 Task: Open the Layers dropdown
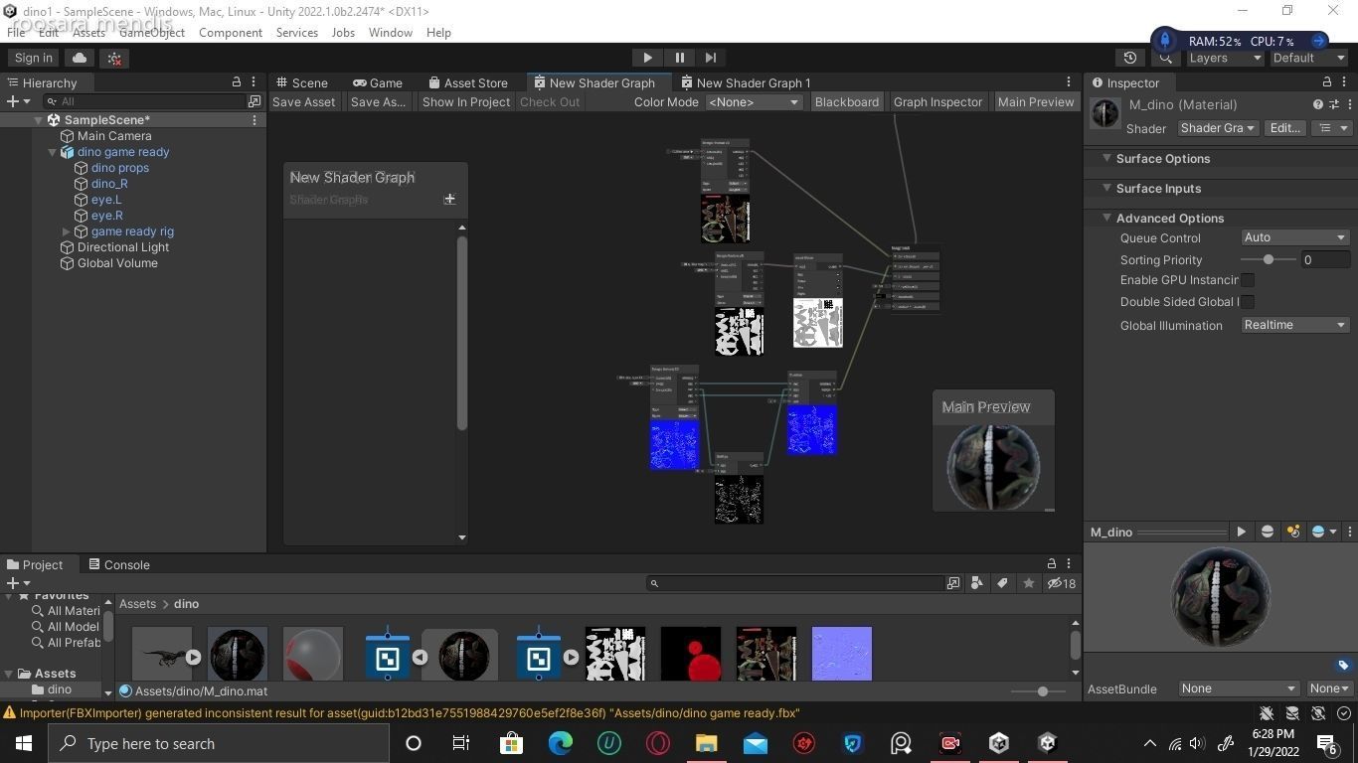[x=1225, y=58]
